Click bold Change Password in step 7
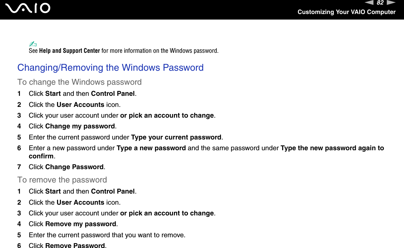 74,167
